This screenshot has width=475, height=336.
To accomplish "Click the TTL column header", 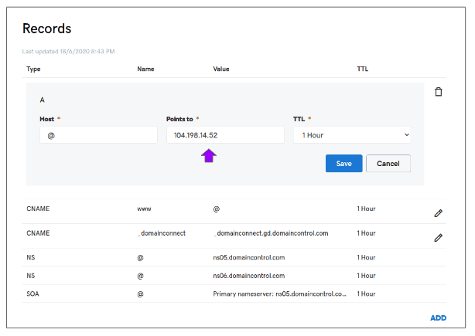I will coord(362,69).
